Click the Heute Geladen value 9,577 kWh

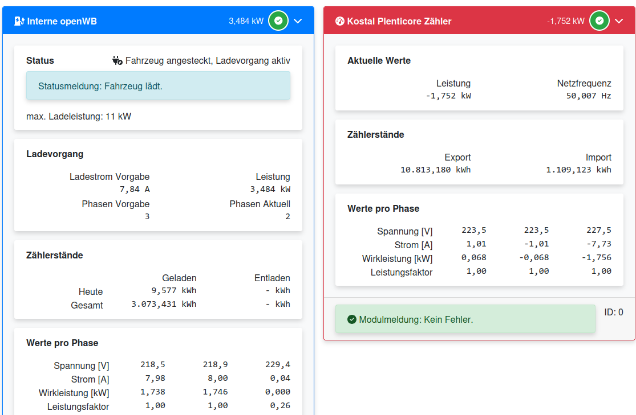point(173,290)
